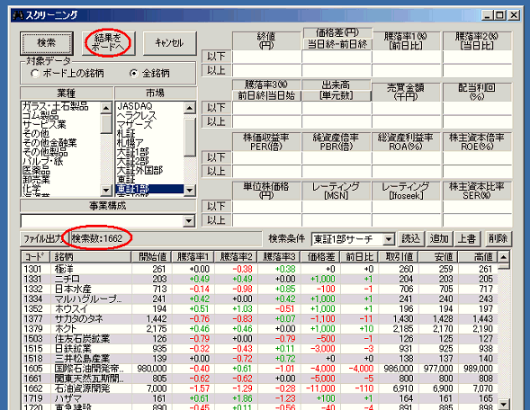Click レーティング [MSN] 以上 input field
530x410 pixels.
point(337,220)
